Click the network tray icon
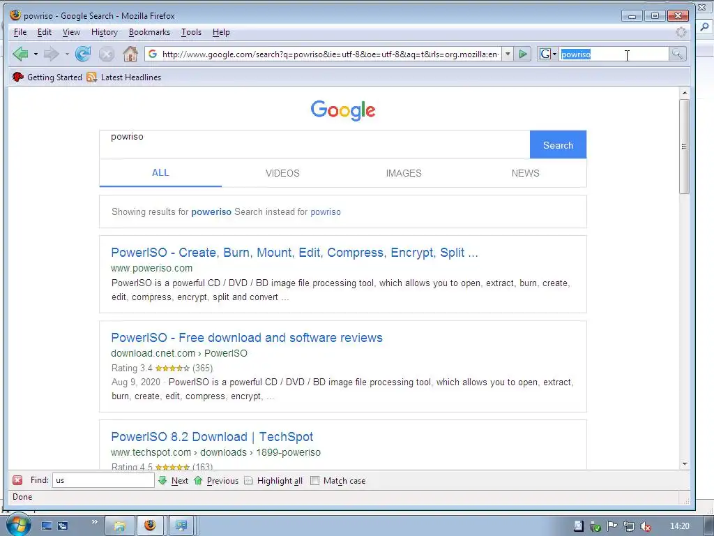This screenshot has width=714, height=536. coord(629,526)
